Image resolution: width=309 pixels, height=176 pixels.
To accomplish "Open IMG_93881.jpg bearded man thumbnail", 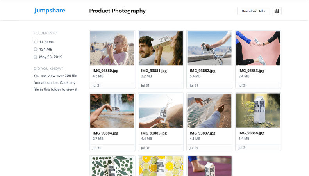I will (x=161, y=48).
